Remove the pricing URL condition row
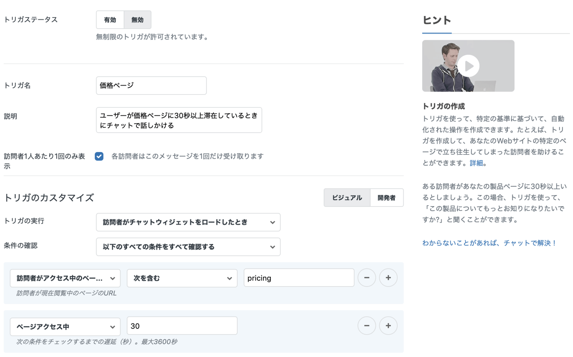This screenshot has height=357, width=573. [366, 278]
